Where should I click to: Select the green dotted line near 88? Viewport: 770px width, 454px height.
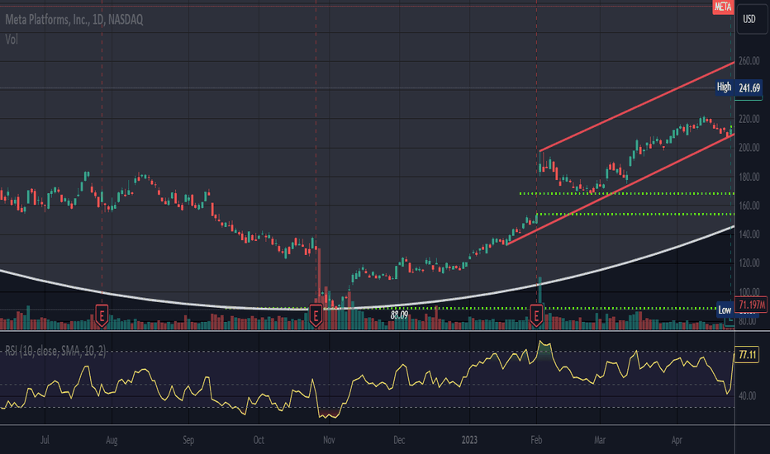pos(472,308)
